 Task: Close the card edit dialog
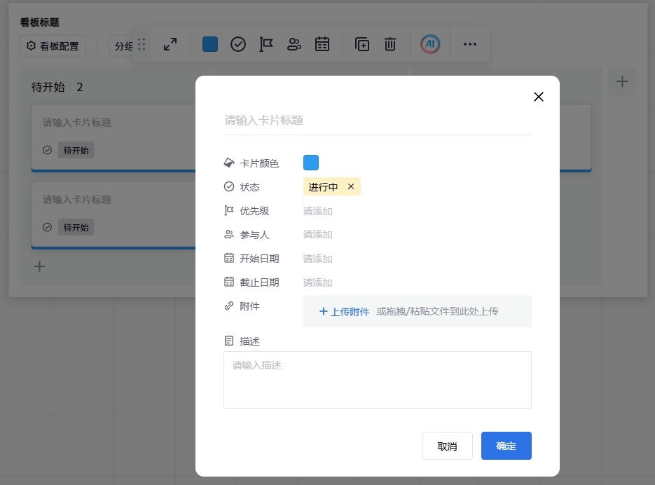(x=539, y=97)
